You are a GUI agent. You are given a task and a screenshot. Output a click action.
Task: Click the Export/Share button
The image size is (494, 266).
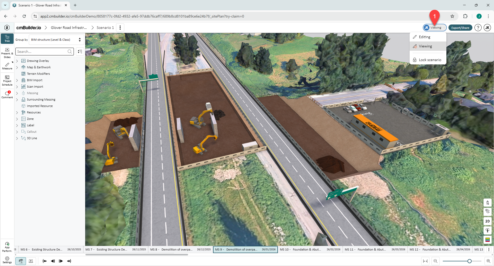tap(460, 28)
